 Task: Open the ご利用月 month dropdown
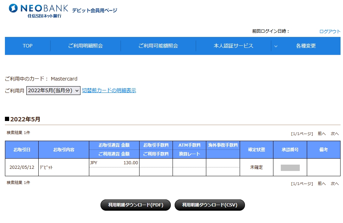[x=53, y=90]
